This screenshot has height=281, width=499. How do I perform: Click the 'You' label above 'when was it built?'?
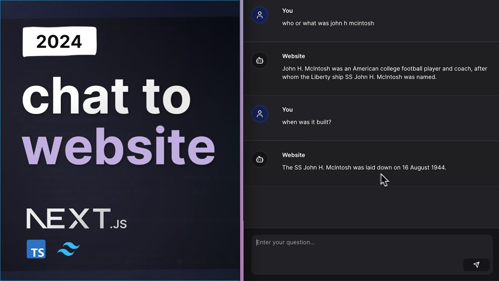(287, 109)
